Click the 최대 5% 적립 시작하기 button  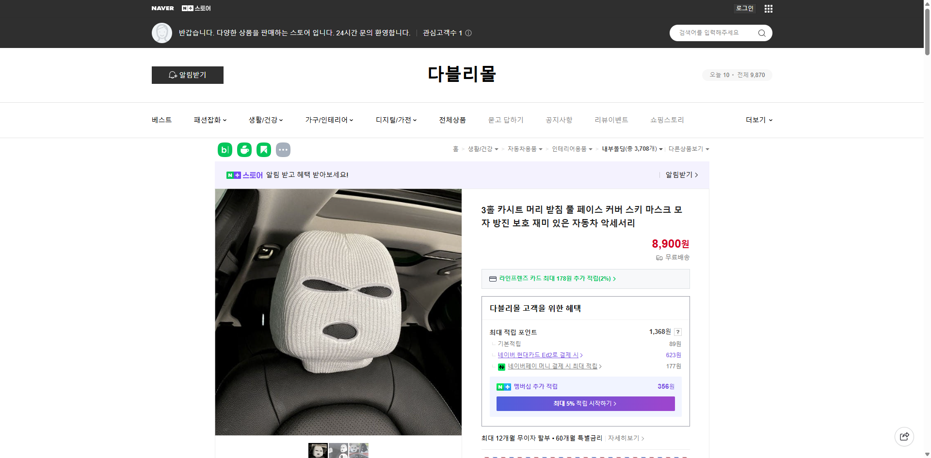point(585,403)
